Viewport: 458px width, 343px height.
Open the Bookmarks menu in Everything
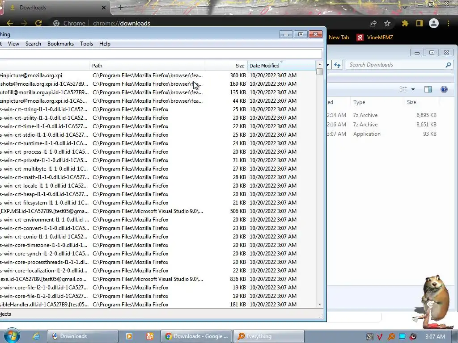coord(60,44)
